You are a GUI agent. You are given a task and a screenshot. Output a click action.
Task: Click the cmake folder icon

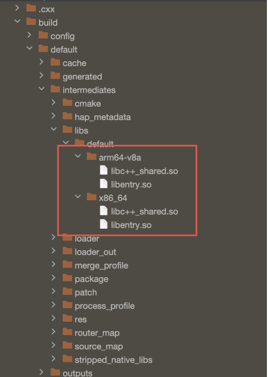pos(68,103)
